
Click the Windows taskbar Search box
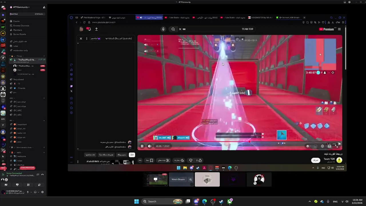tap(162, 201)
